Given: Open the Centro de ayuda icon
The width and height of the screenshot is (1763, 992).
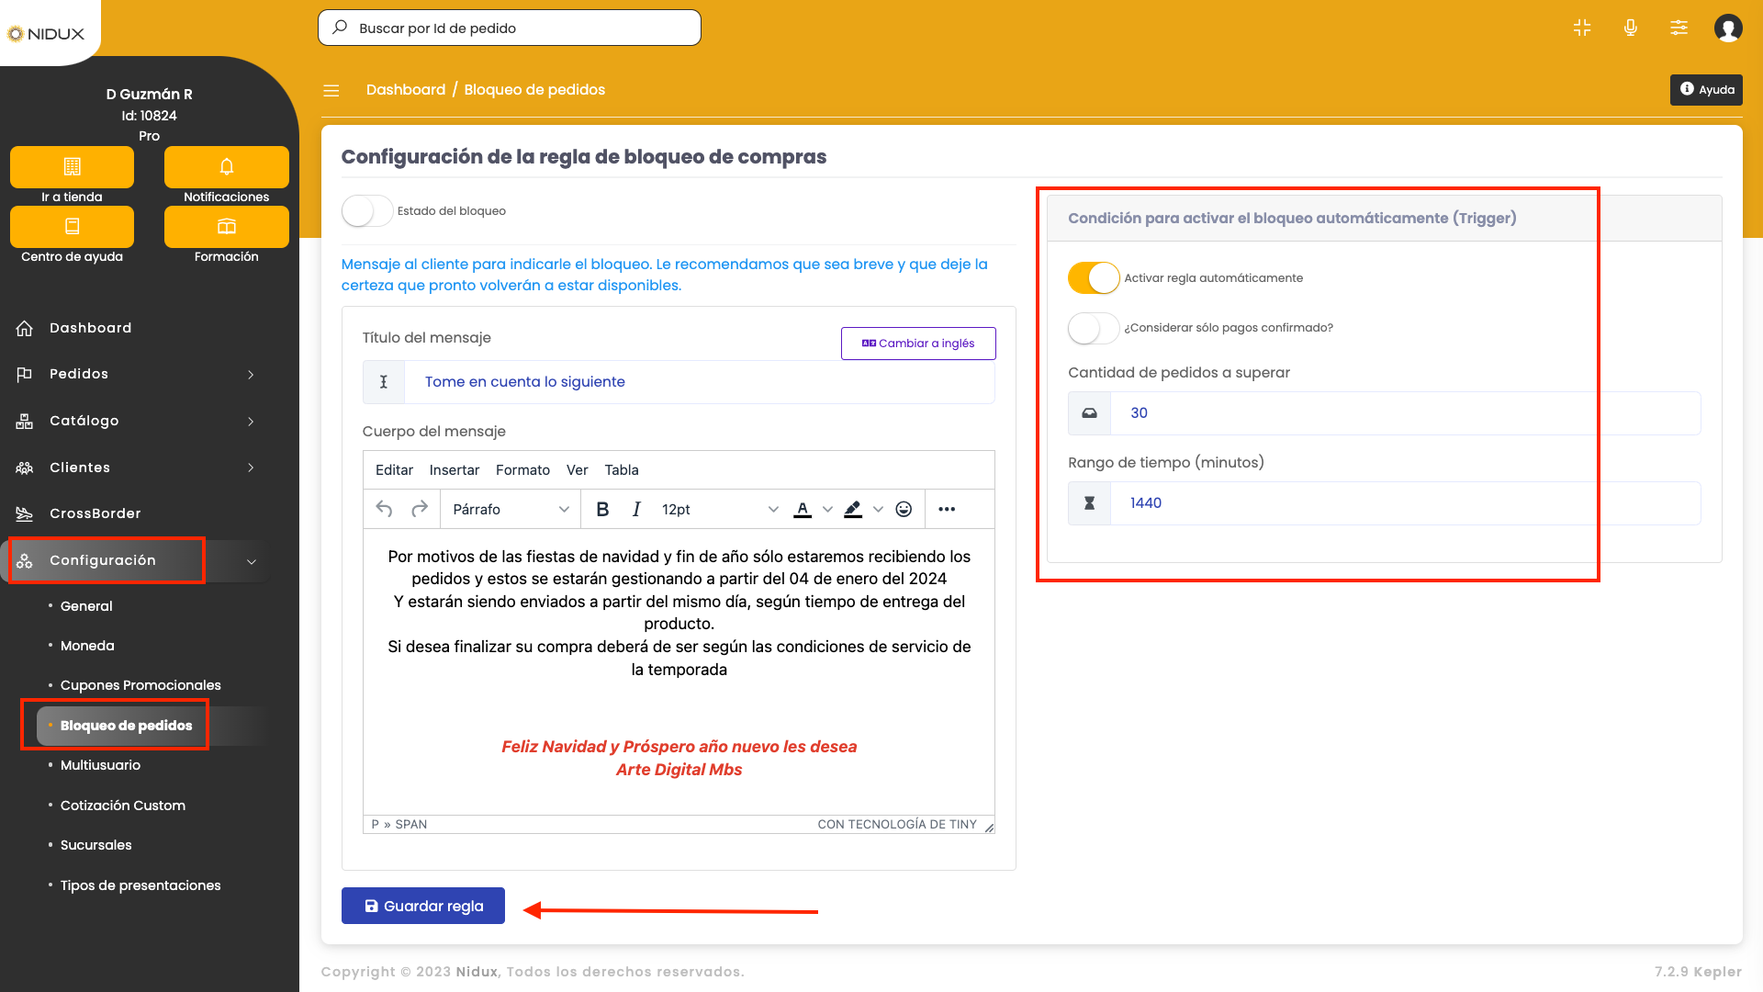Looking at the screenshot, I should click(72, 227).
